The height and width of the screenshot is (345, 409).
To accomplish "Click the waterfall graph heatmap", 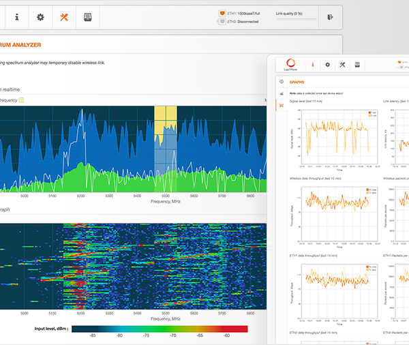I will point(134,266).
